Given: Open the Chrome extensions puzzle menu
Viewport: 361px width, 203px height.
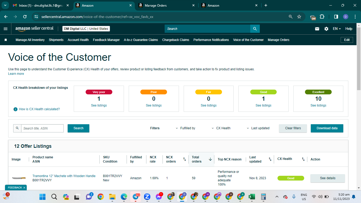Looking at the screenshot, I should coord(322,17).
